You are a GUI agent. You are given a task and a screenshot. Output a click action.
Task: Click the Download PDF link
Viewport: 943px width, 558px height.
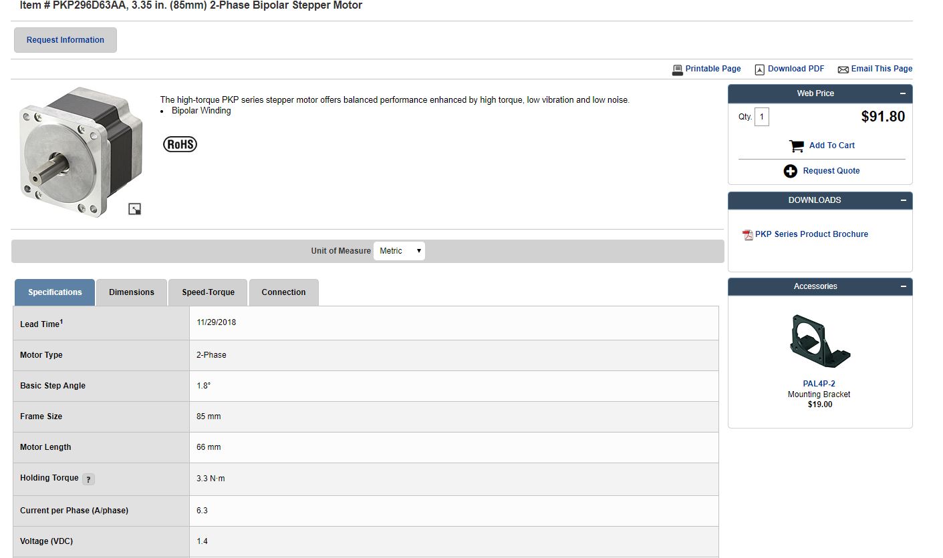pyautogui.click(x=796, y=69)
